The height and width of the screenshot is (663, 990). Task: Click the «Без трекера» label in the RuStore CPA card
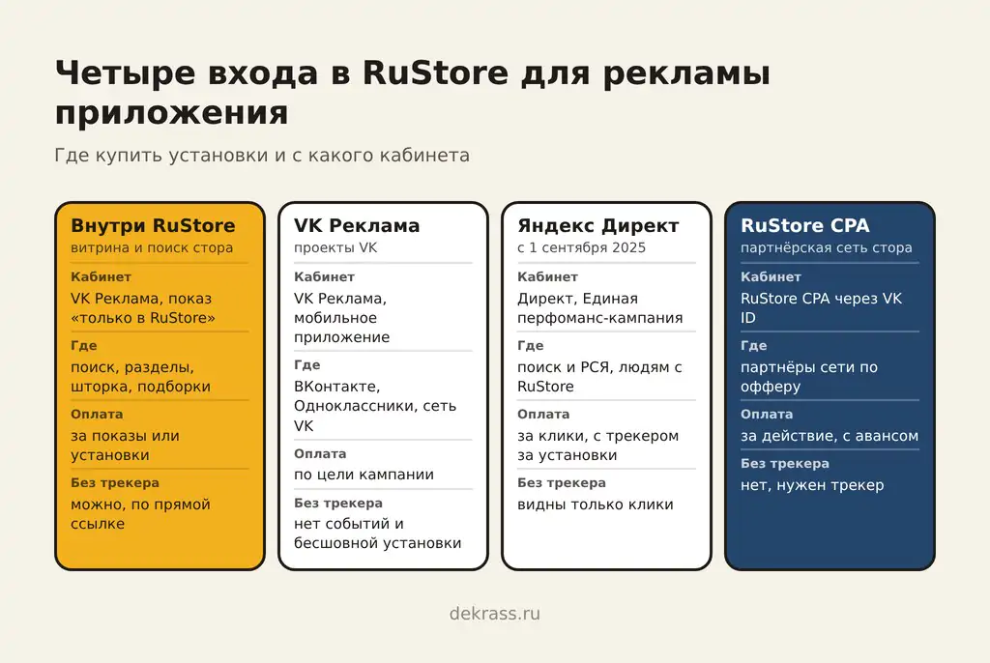tap(785, 464)
